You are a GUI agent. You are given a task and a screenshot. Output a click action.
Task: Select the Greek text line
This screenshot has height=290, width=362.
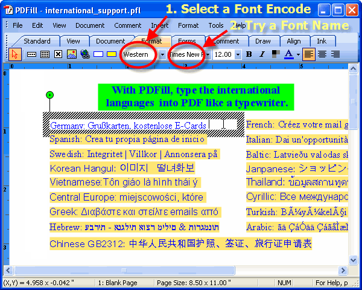135,212
